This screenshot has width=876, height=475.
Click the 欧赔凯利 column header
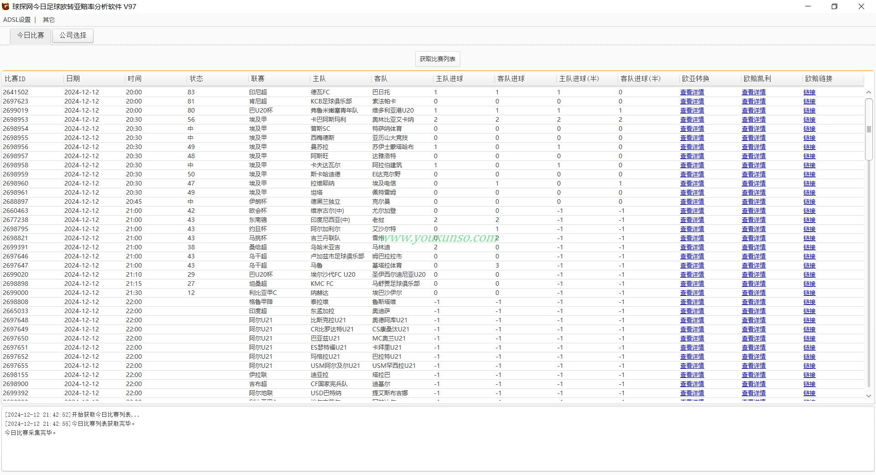[772, 79]
